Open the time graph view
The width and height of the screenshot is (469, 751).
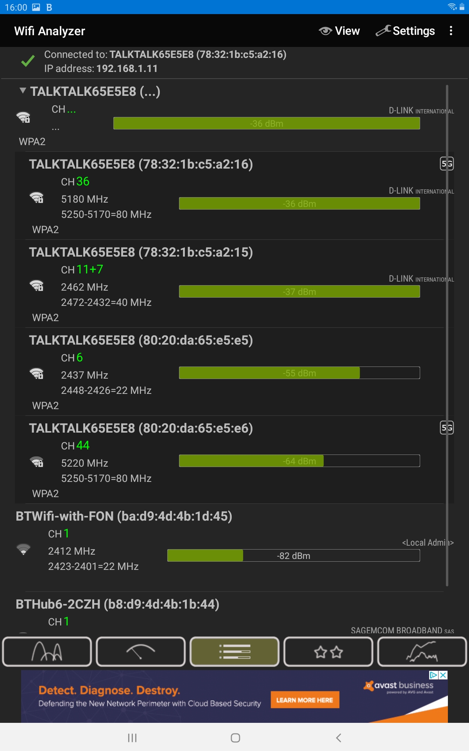click(x=422, y=652)
